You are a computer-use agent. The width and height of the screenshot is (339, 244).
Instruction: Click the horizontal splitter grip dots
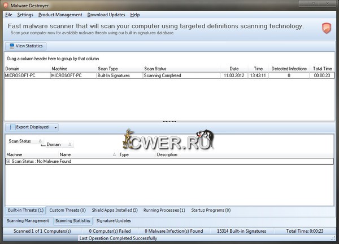coord(169,122)
